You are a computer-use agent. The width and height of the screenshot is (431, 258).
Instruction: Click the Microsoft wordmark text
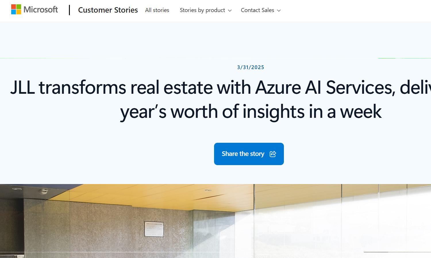41,9
